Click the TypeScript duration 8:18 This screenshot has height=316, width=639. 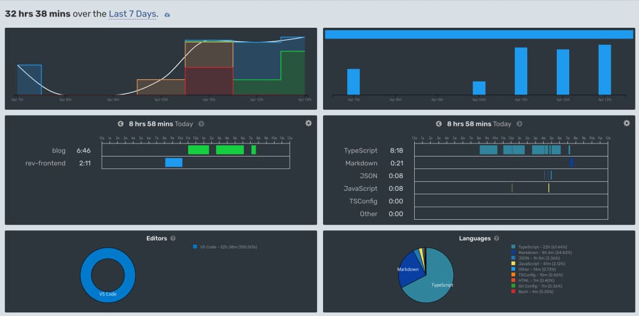pos(396,151)
